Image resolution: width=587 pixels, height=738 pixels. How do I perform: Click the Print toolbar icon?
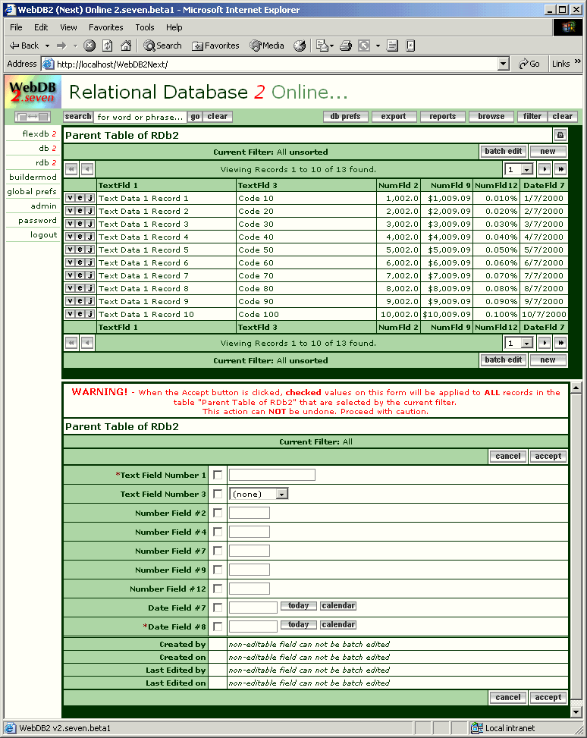point(346,46)
